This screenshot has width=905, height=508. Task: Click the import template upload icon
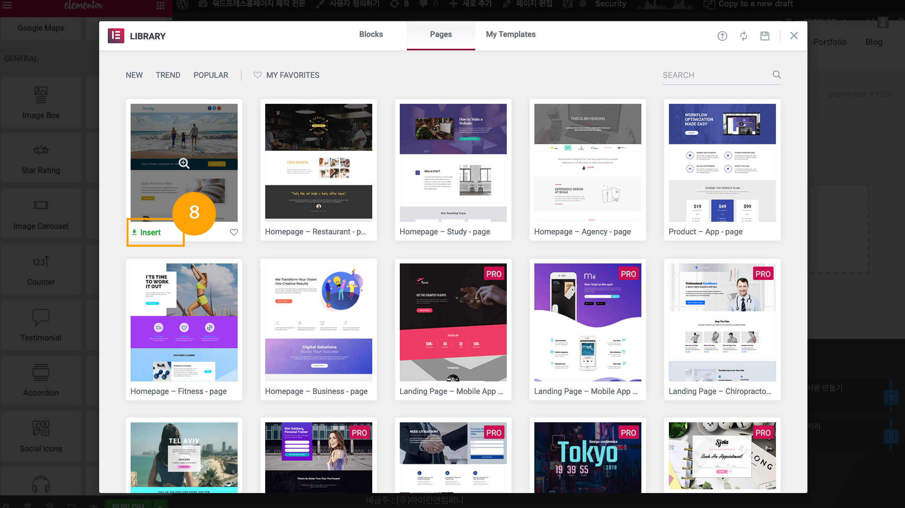[722, 36]
